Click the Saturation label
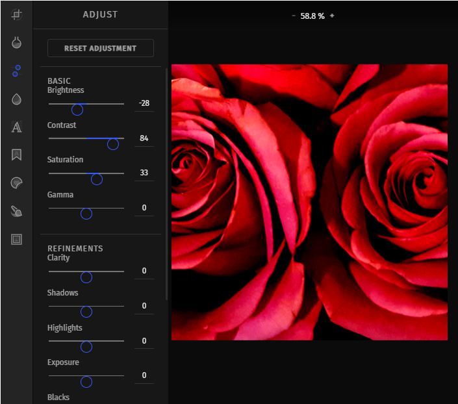 point(65,160)
